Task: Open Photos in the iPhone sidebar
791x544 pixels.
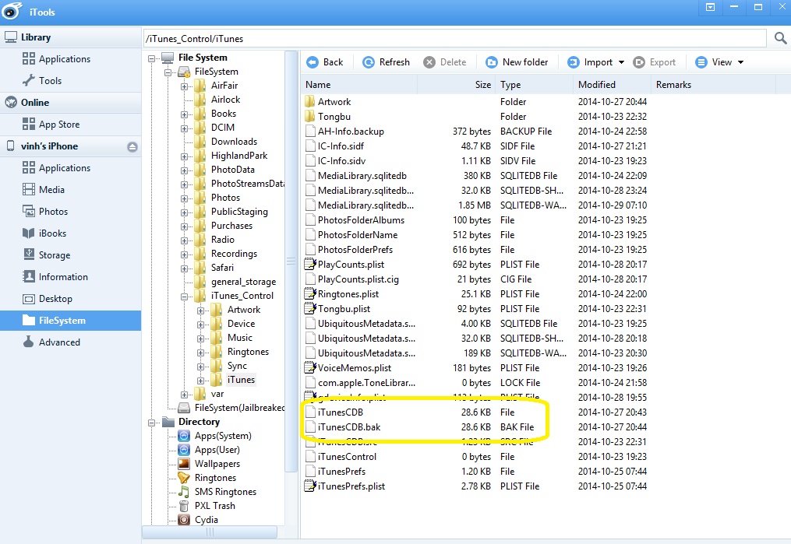Action: point(53,212)
